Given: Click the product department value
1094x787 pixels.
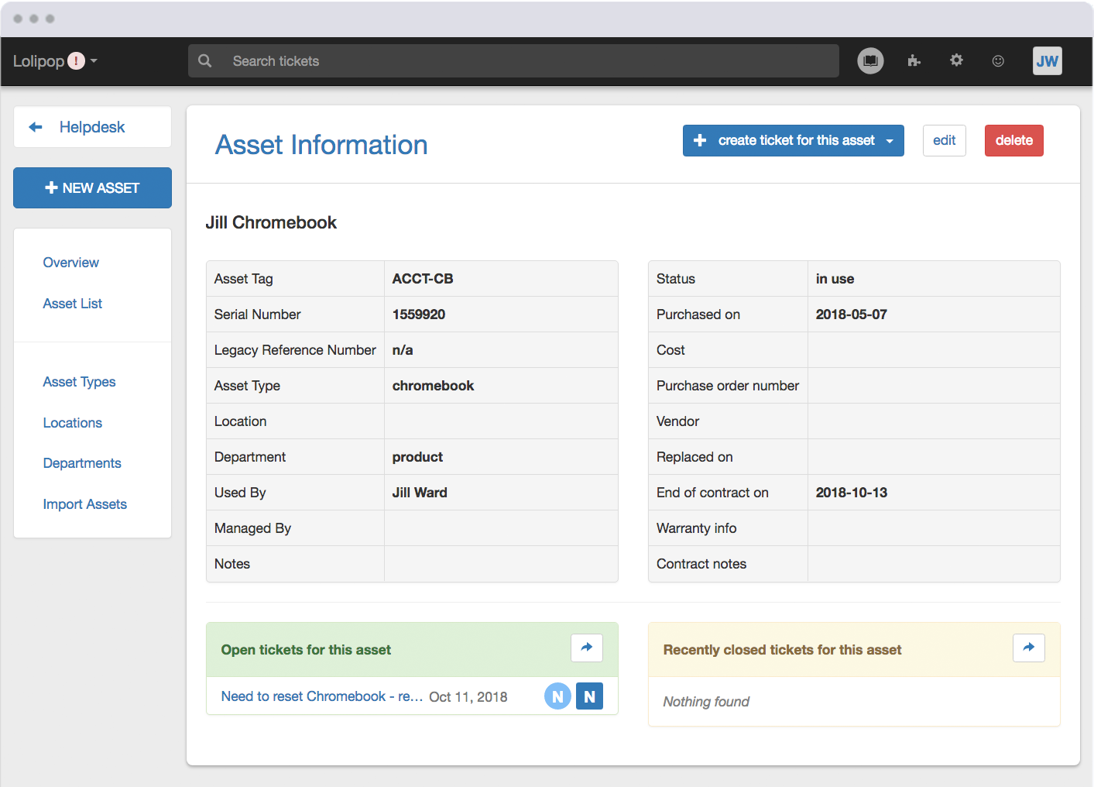Looking at the screenshot, I should click(x=417, y=457).
